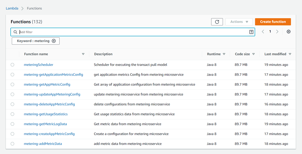Click into the Add filter search field
This screenshot has width=302, height=154.
pyautogui.click(x=131, y=32)
